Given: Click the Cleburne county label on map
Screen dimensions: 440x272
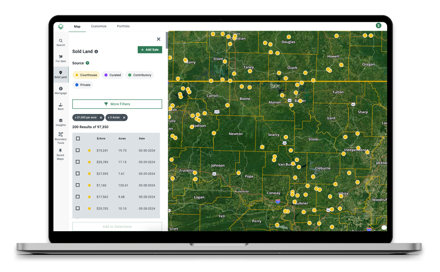Looking at the screenshot, I should (x=323, y=168).
